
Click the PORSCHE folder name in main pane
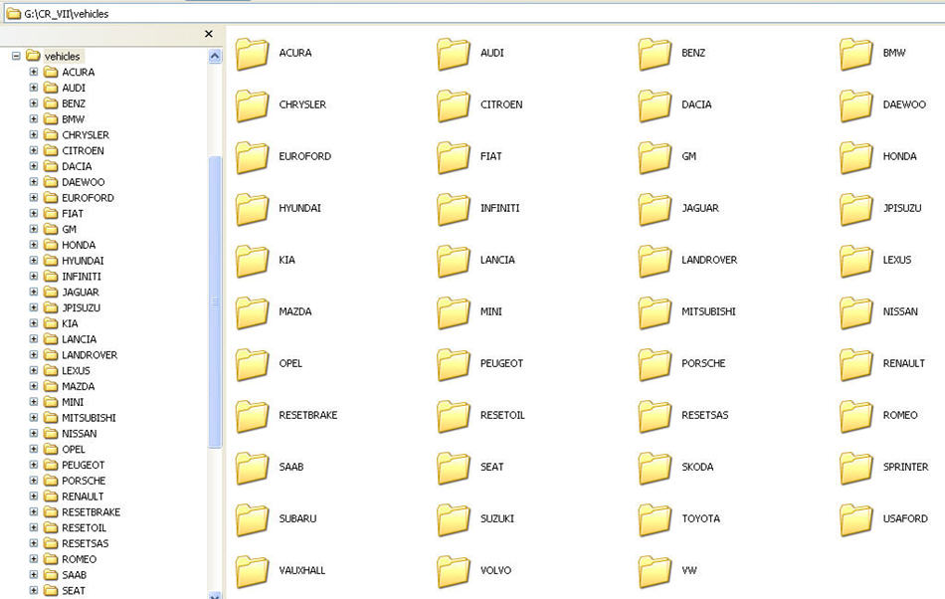(x=703, y=363)
